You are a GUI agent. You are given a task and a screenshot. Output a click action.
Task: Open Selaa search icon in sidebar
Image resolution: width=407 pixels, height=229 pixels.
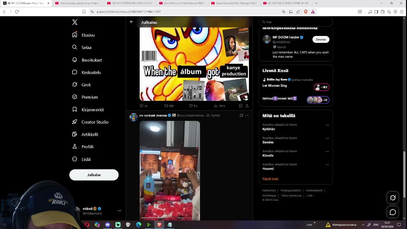pyautogui.click(x=74, y=47)
